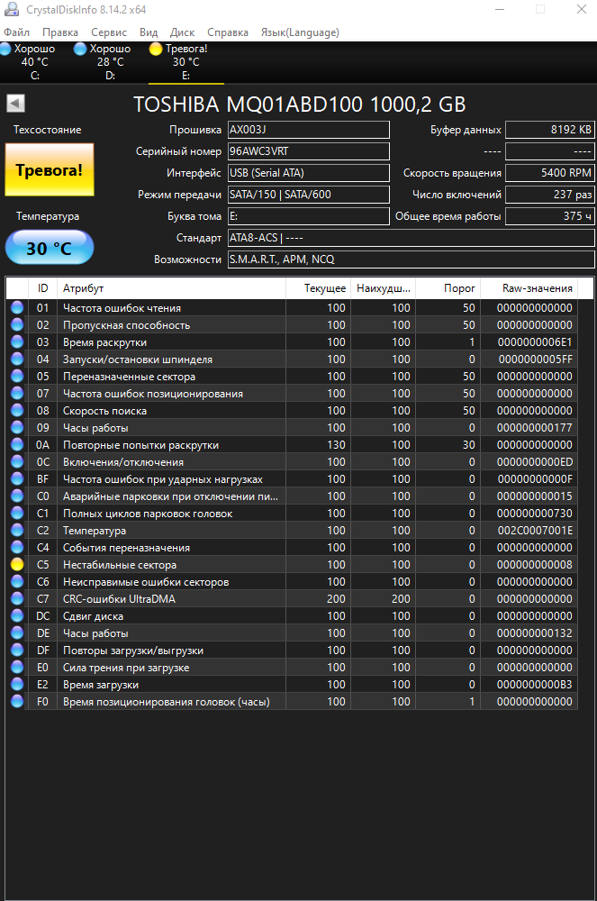The image size is (597, 901).
Task: Sort by the Raw-значения column header
Action: [538, 288]
